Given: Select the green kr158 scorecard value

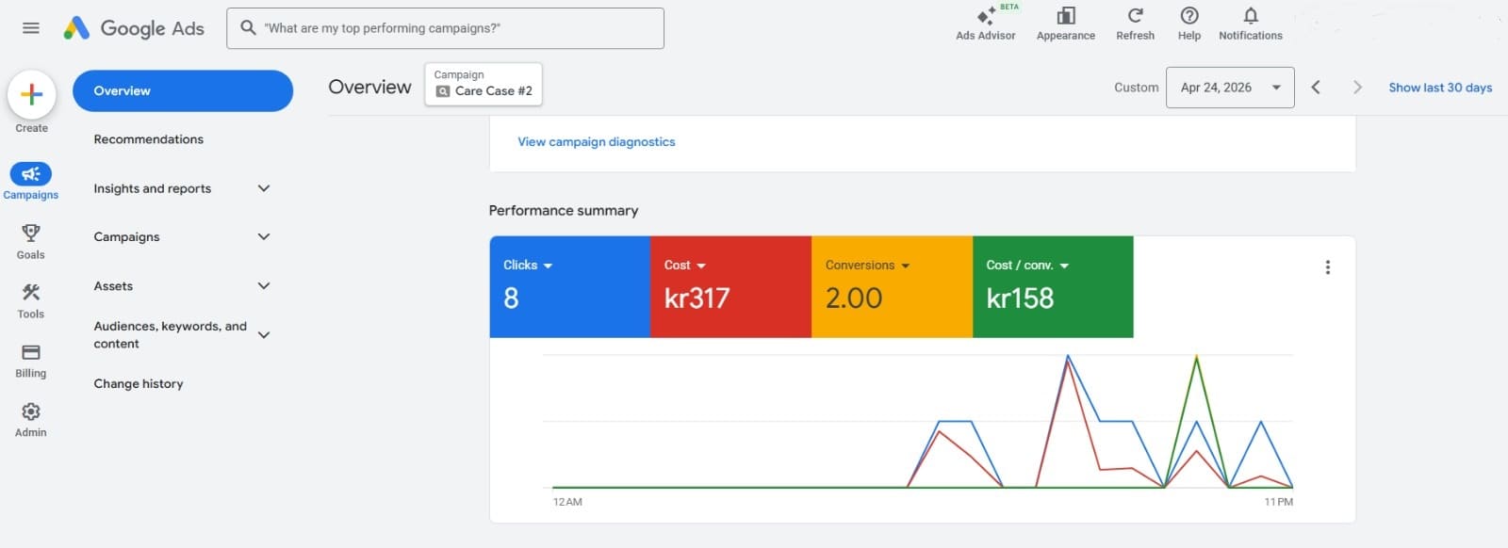Looking at the screenshot, I should click(1020, 298).
